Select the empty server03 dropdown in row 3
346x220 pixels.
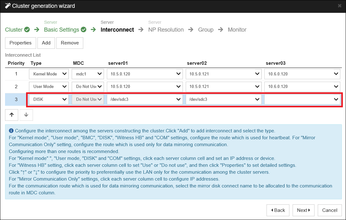click(x=302, y=99)
